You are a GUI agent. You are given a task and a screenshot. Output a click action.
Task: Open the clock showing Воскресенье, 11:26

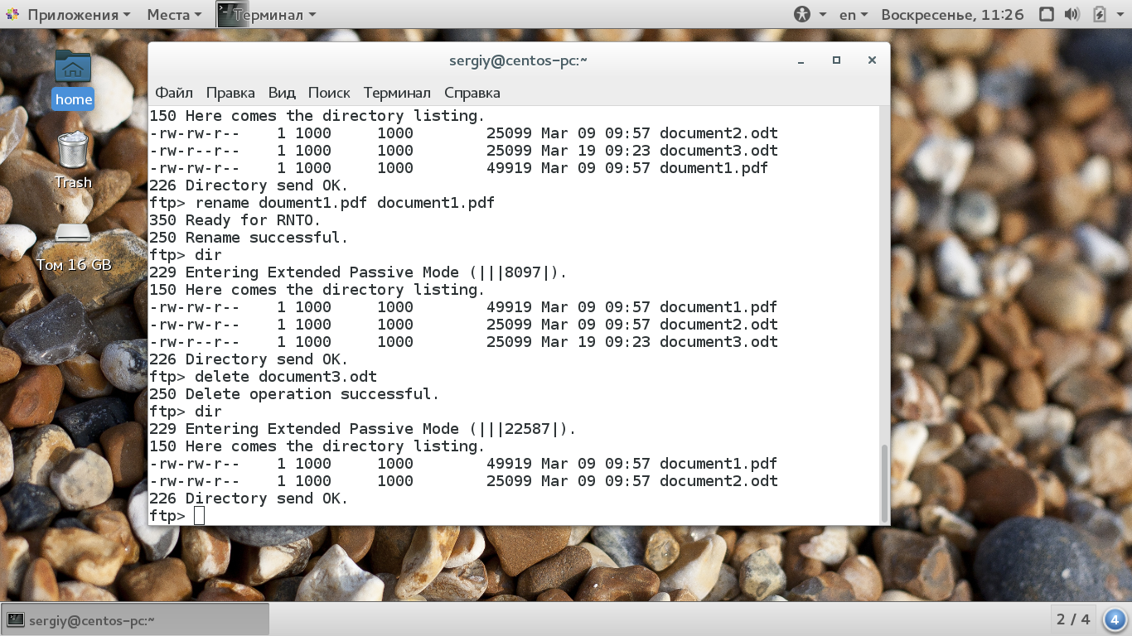point(952,15)
